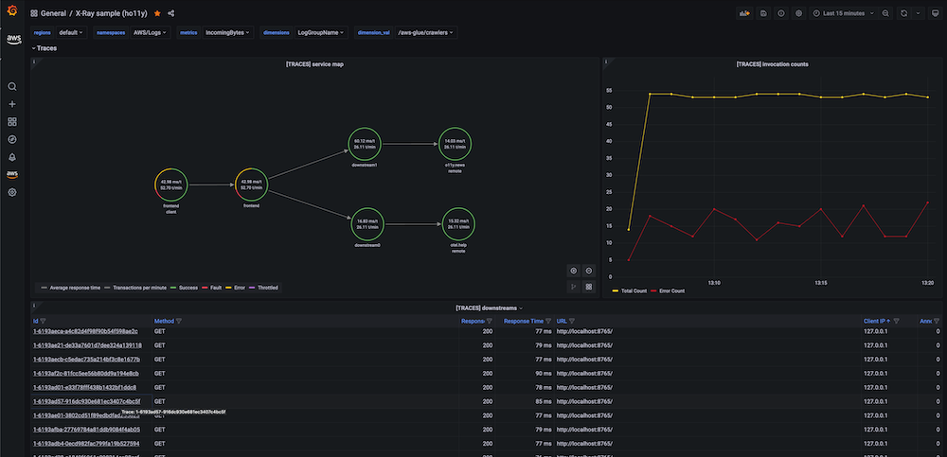
Task: Zoom out the time range
Action: [885, 13]
